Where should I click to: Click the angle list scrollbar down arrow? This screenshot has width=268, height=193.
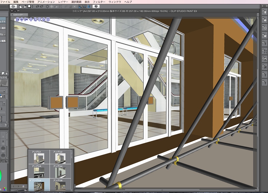coord(72,190)
